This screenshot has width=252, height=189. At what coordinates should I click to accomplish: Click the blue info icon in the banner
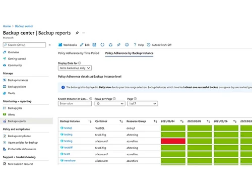(x=63, y=87)
